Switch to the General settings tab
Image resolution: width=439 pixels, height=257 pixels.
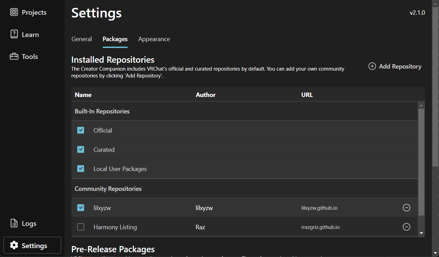click(82, 39)
